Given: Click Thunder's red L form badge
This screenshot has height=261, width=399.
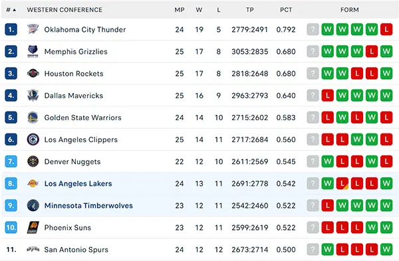Looking at the screenshot, I should click(x=386, y=29).
